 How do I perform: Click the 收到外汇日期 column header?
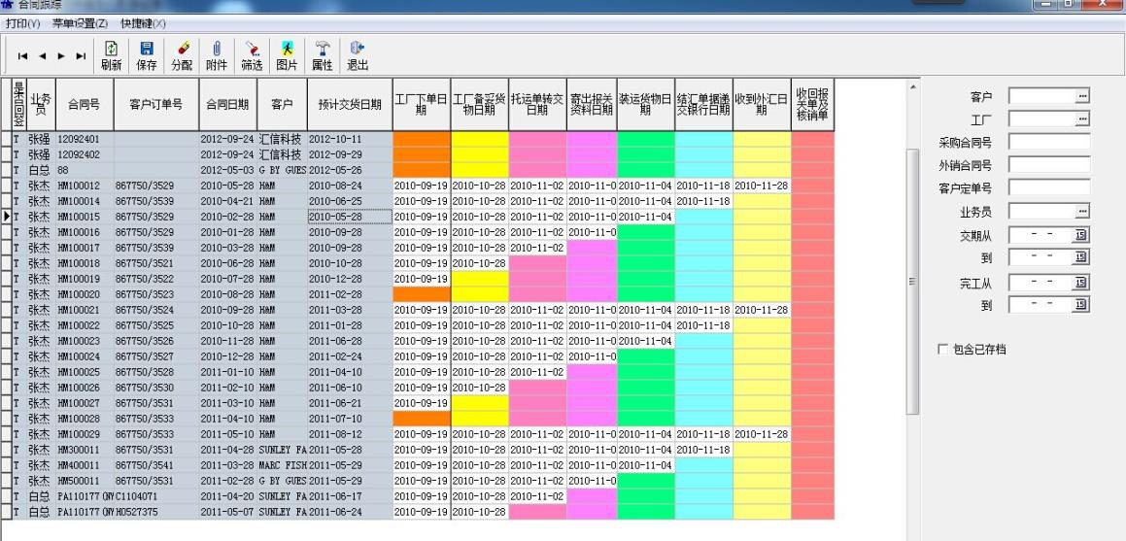coord(762,105)
